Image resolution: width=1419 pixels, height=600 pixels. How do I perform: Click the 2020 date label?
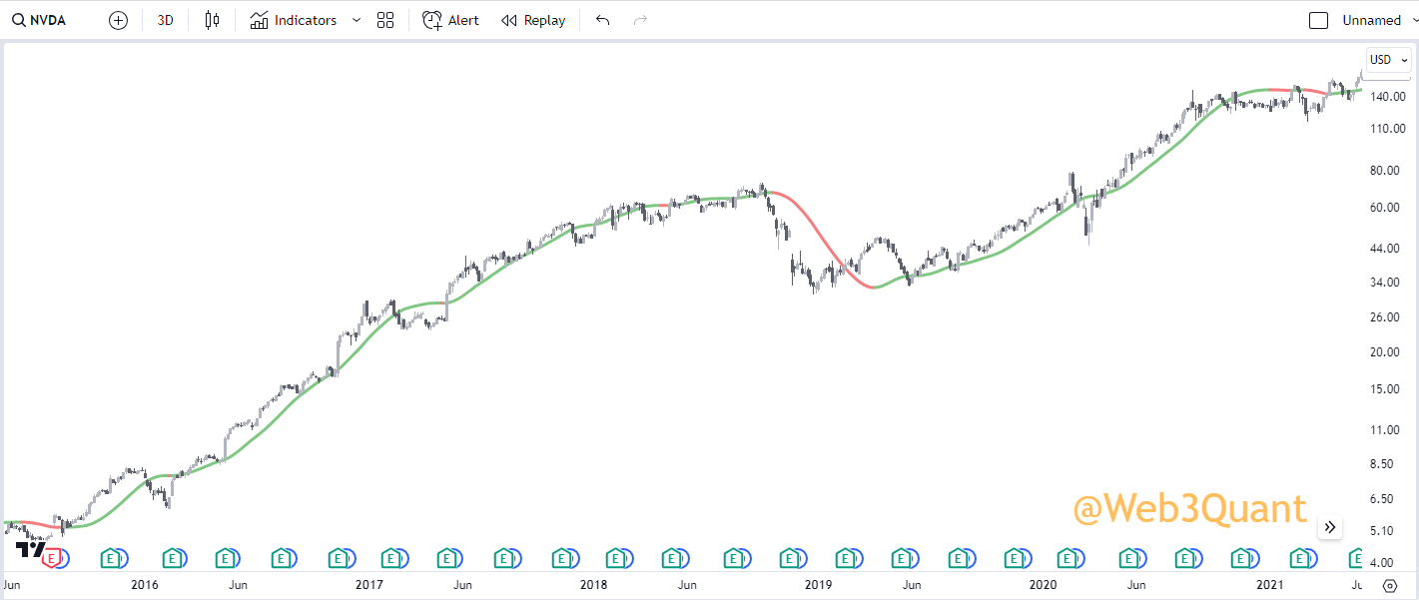point(1043,584)
